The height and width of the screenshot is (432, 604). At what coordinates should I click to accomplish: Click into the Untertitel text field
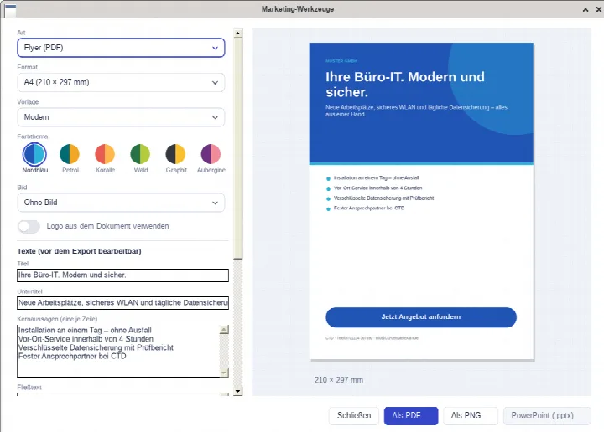pos(122,303)
